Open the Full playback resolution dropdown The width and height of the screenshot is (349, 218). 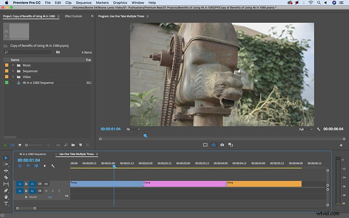point(306,129)
